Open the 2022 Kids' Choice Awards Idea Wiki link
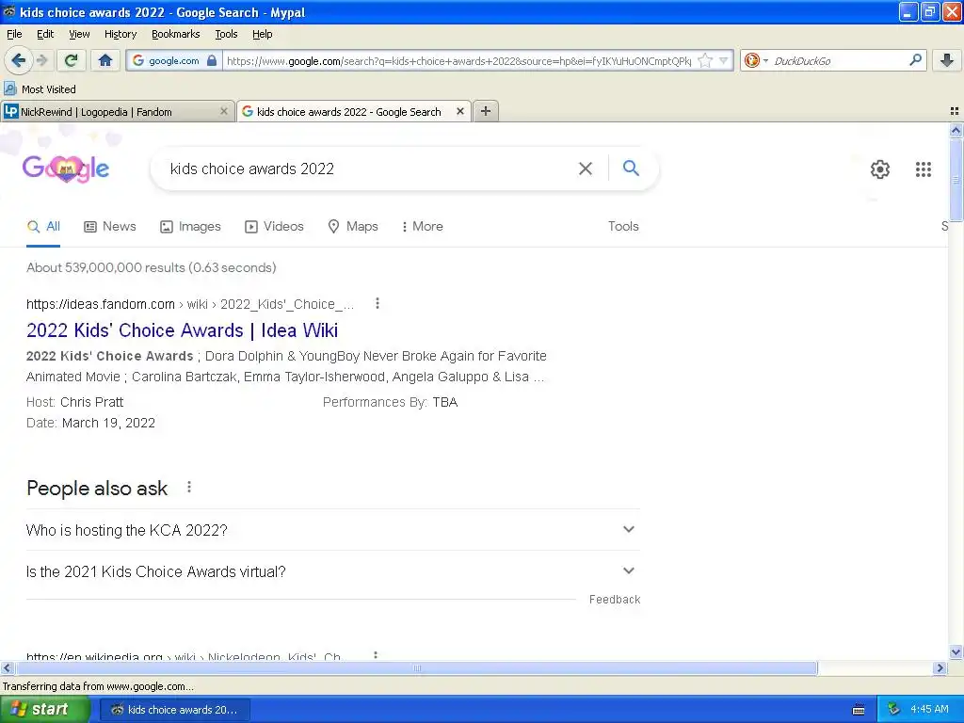The width and height of the screenshot is (964, 723). 182,330
